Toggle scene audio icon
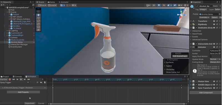Viewport: 222px width, 105px height. pos(164,5)
